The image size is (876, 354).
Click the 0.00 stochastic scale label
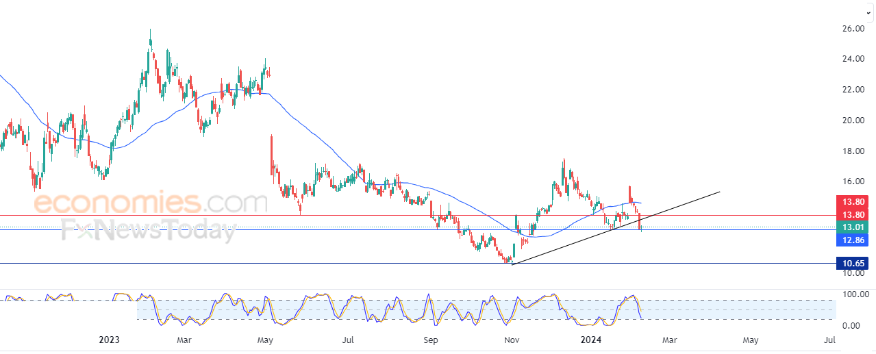853,325
